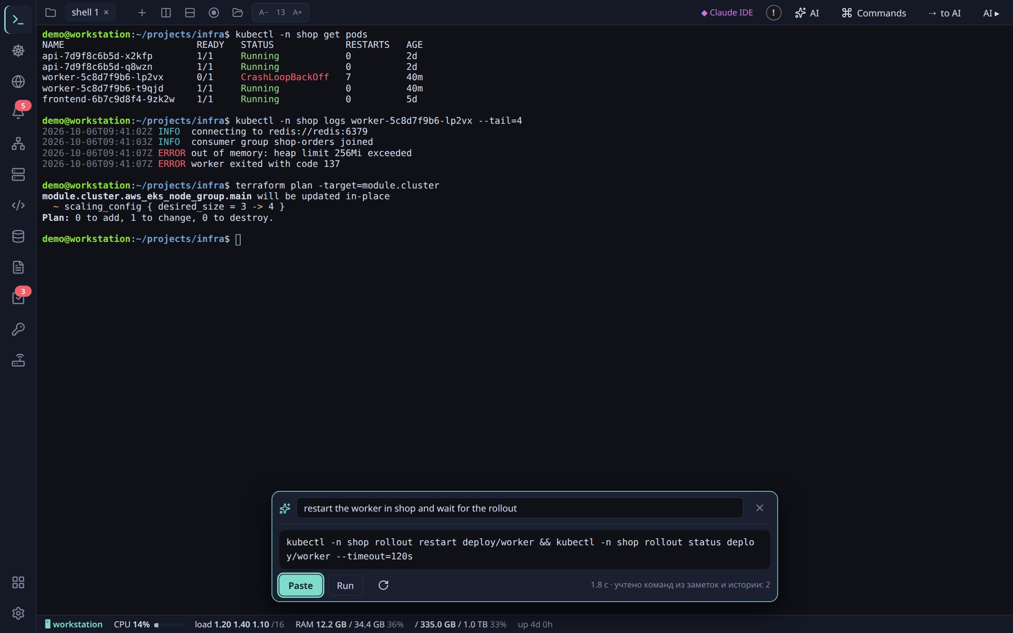Open the Commands palette

click(874, 13)
